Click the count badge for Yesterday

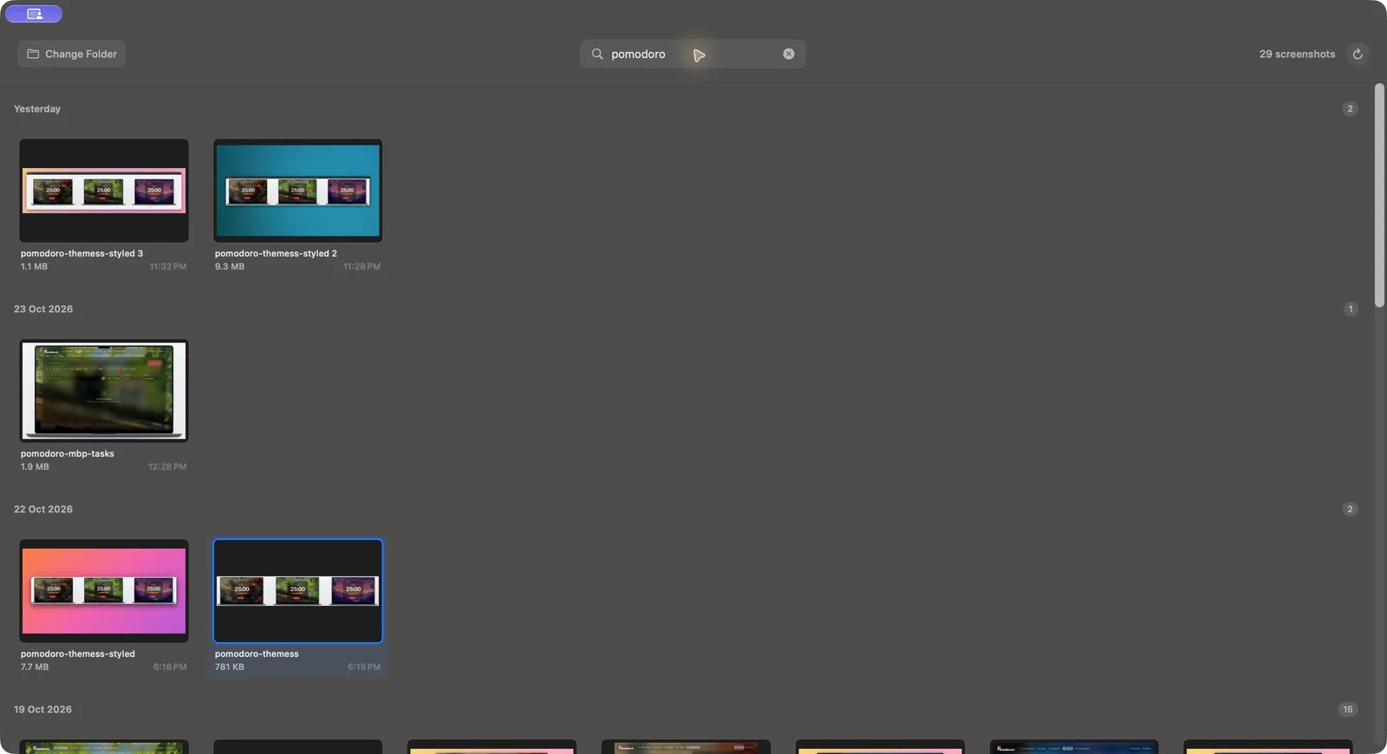[1350, 109]
